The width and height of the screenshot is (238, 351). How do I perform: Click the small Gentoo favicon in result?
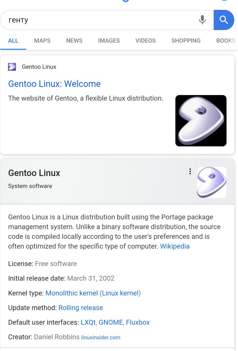pyautogui.click(x=12, y=67)
